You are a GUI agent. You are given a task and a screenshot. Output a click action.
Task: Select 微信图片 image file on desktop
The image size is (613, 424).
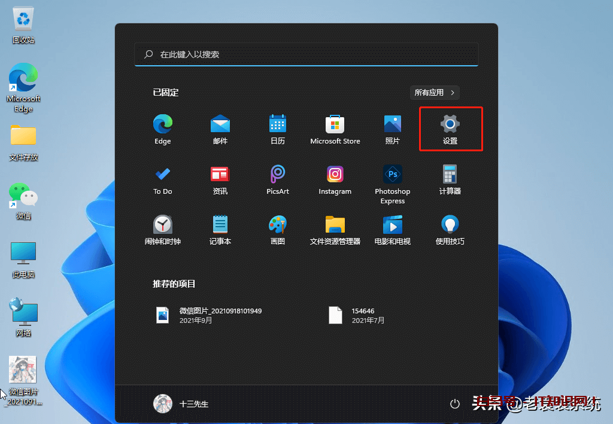tap(23, 381)
